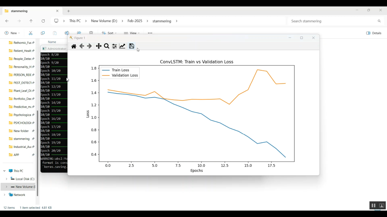Screen dimensions: 387x217
Task: Add a new File Explorer tab
Action: tap(69, 11)
